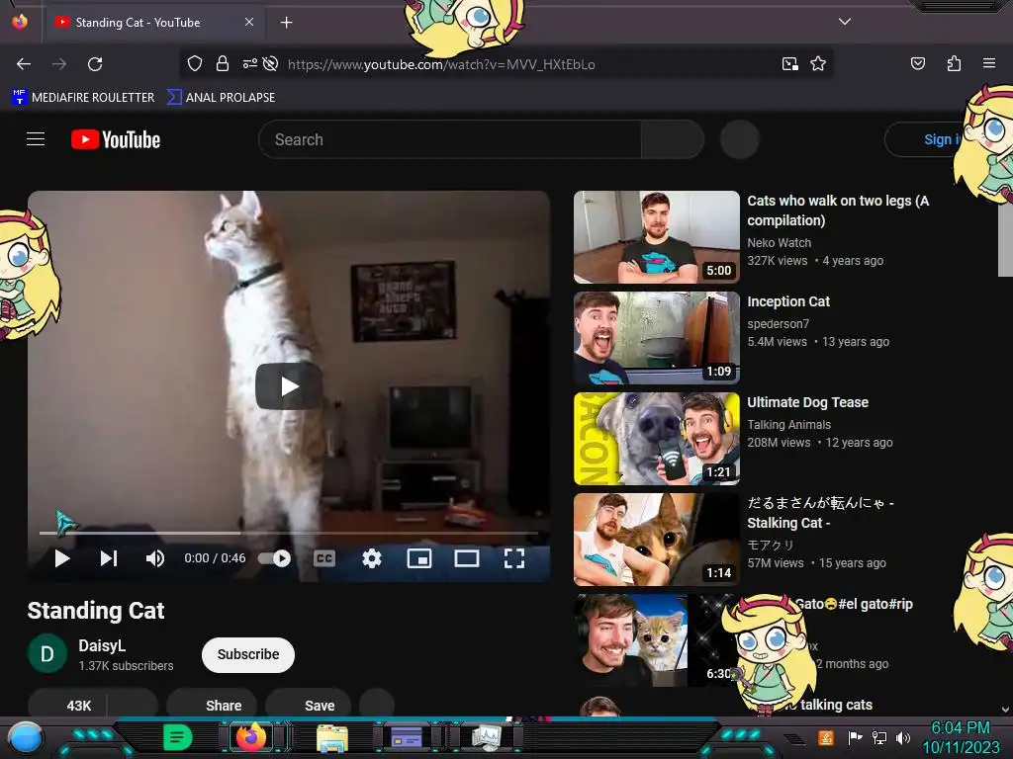This screenshot has height=759, width=1013.
Task: Click the Share button
Action: coord(212,706)
